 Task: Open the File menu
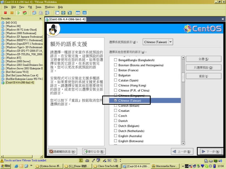click(6, 7)
